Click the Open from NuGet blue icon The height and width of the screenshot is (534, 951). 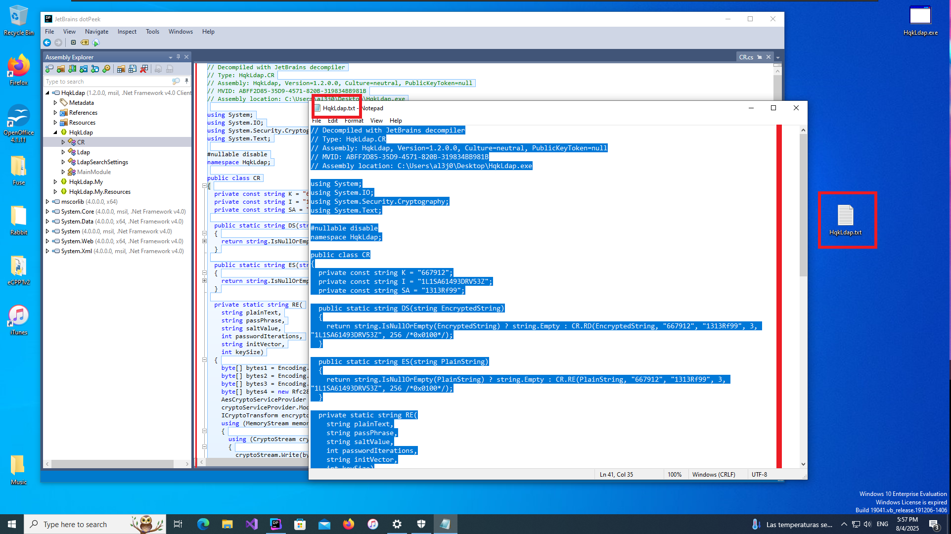[95, 69]
